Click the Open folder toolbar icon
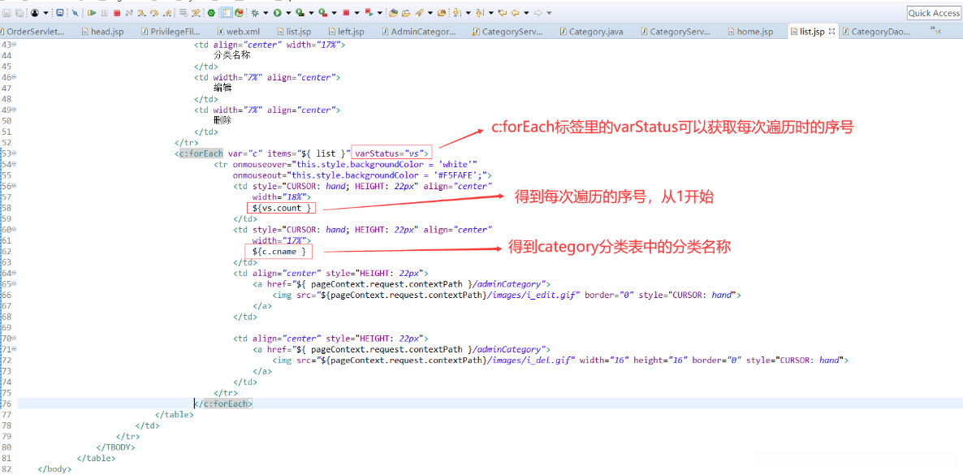Image resolution: width=963 pixels, height=475 pixels. pyautogui.click(x=405, y=13)
